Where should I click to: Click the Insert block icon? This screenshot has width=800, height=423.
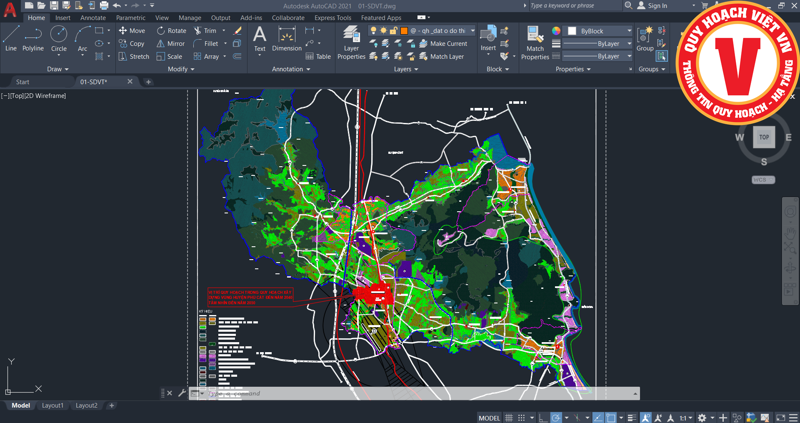[488, 38]
